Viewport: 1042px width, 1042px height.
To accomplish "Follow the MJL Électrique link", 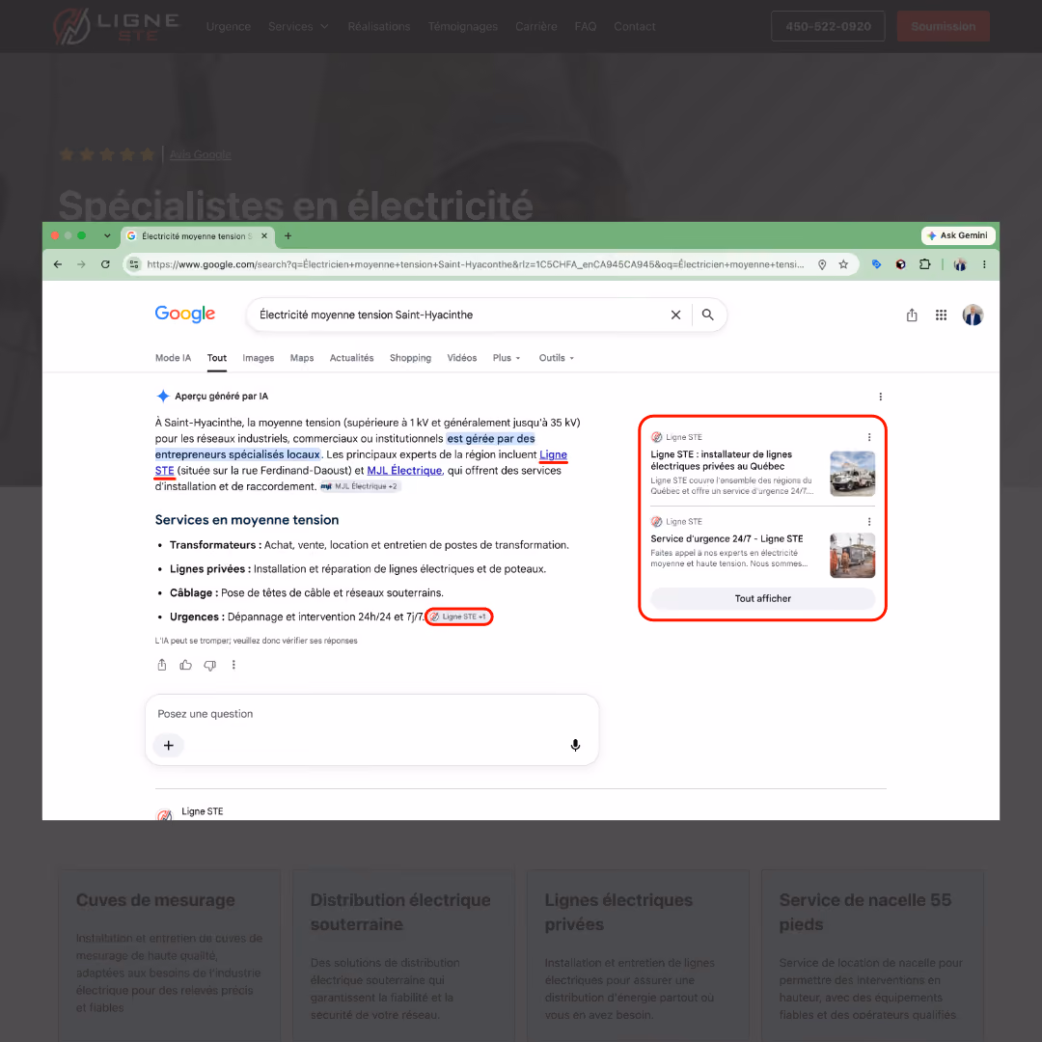I will [404, 471].
